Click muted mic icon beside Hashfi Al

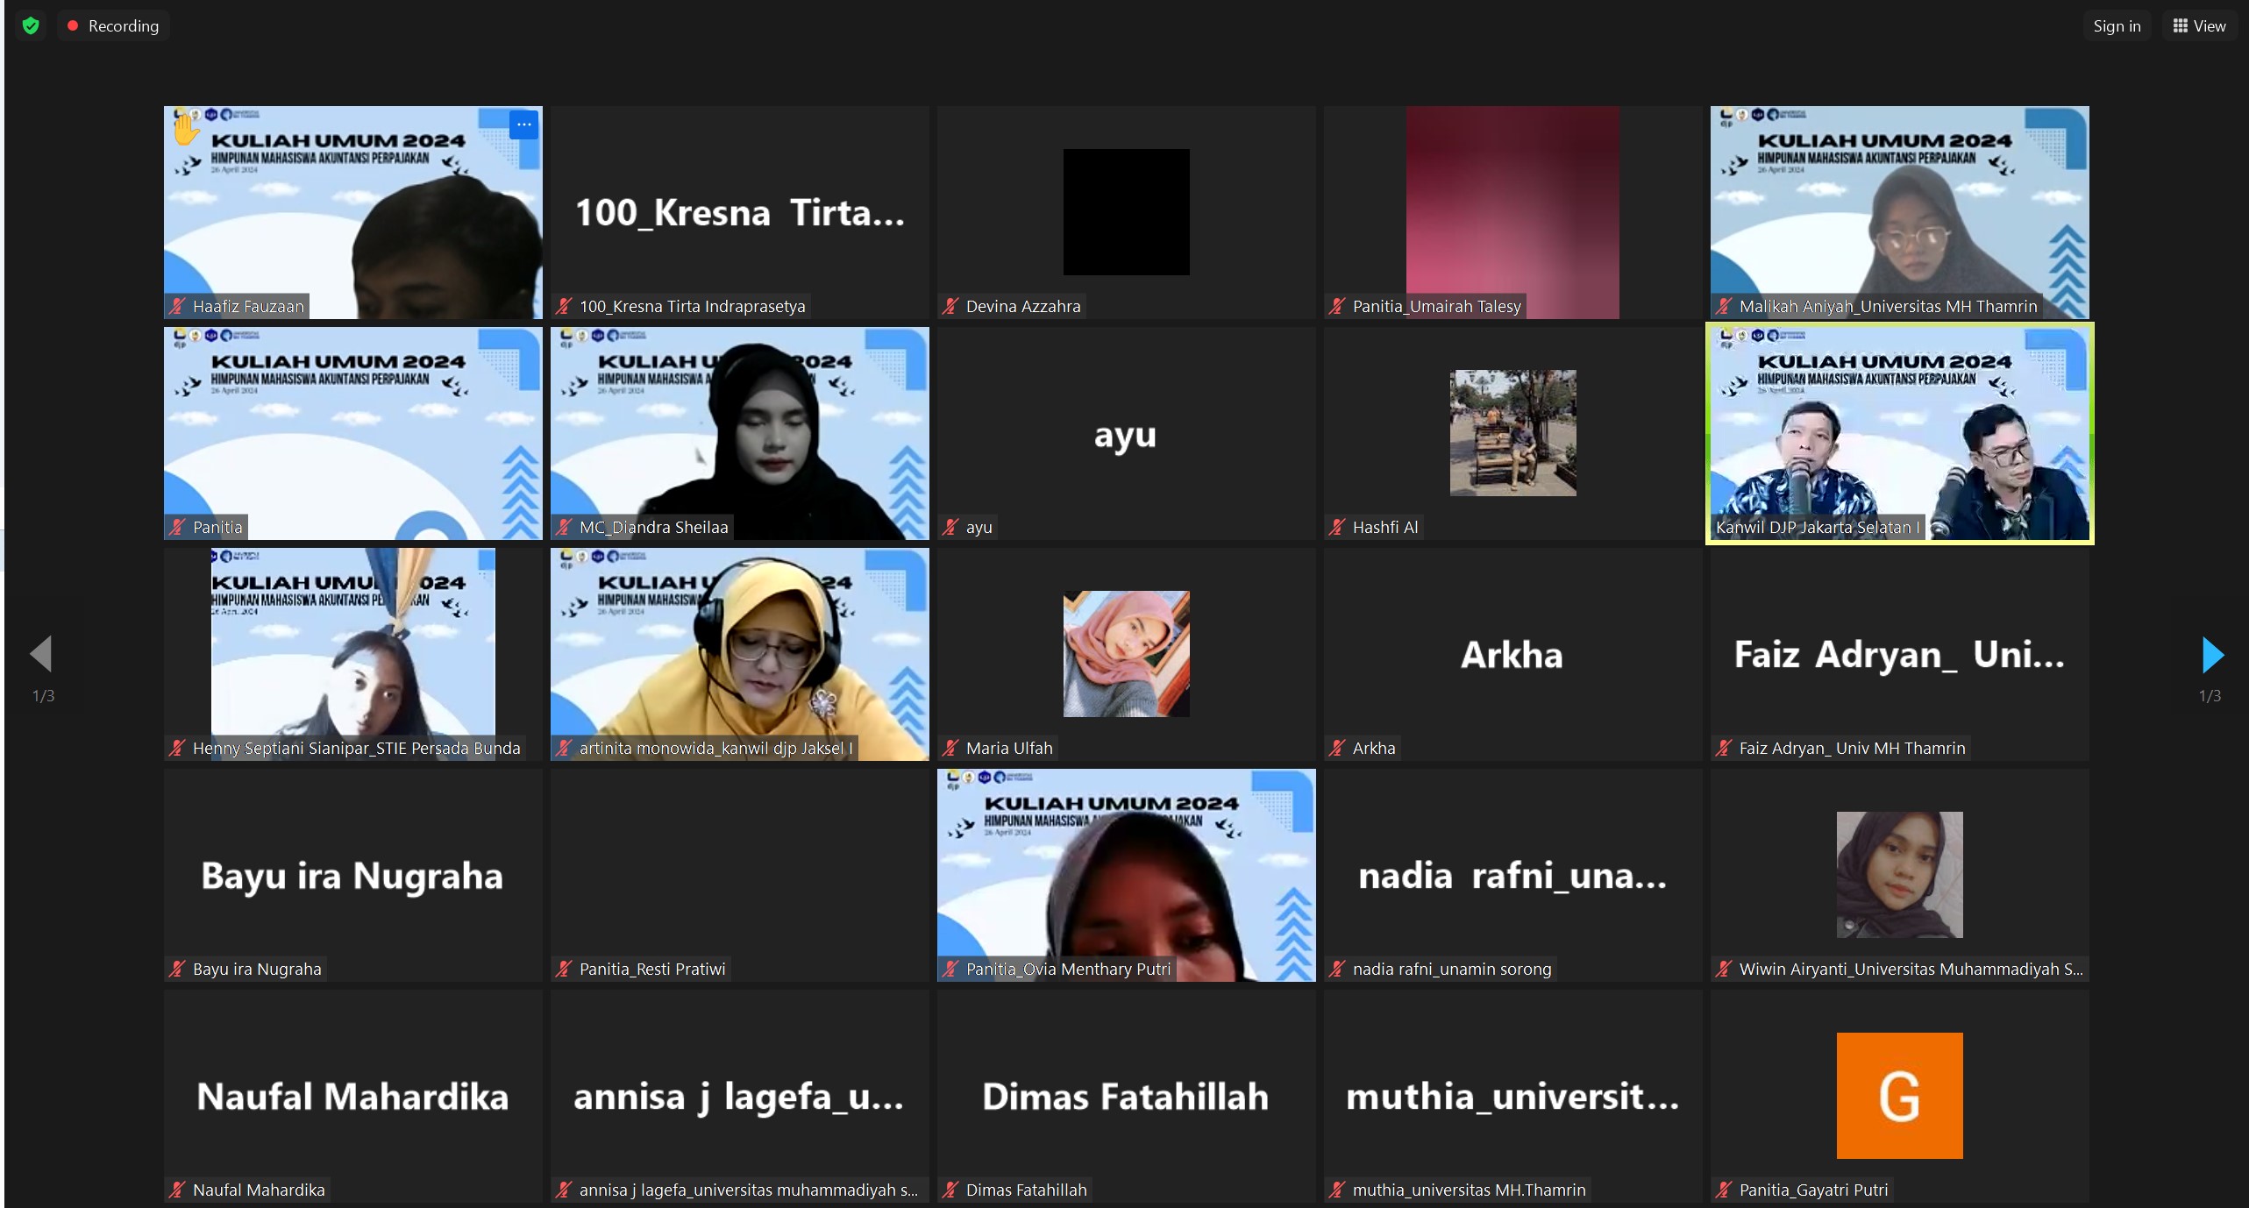pyautogui.click(x=1337, y=527)
